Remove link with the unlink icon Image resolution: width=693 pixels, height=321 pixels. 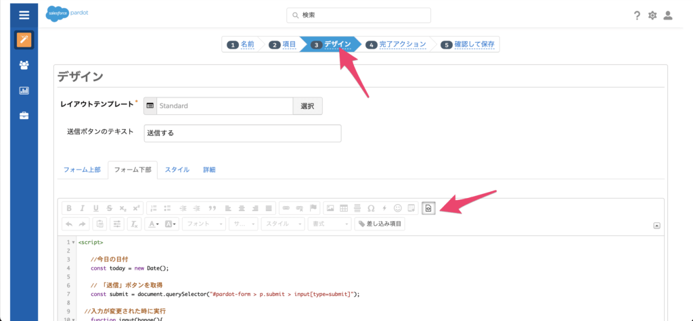click(300, 208)
